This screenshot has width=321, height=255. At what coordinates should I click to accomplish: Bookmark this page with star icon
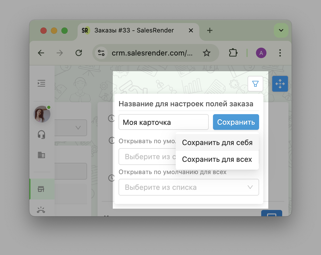click(x=207, y=53)
